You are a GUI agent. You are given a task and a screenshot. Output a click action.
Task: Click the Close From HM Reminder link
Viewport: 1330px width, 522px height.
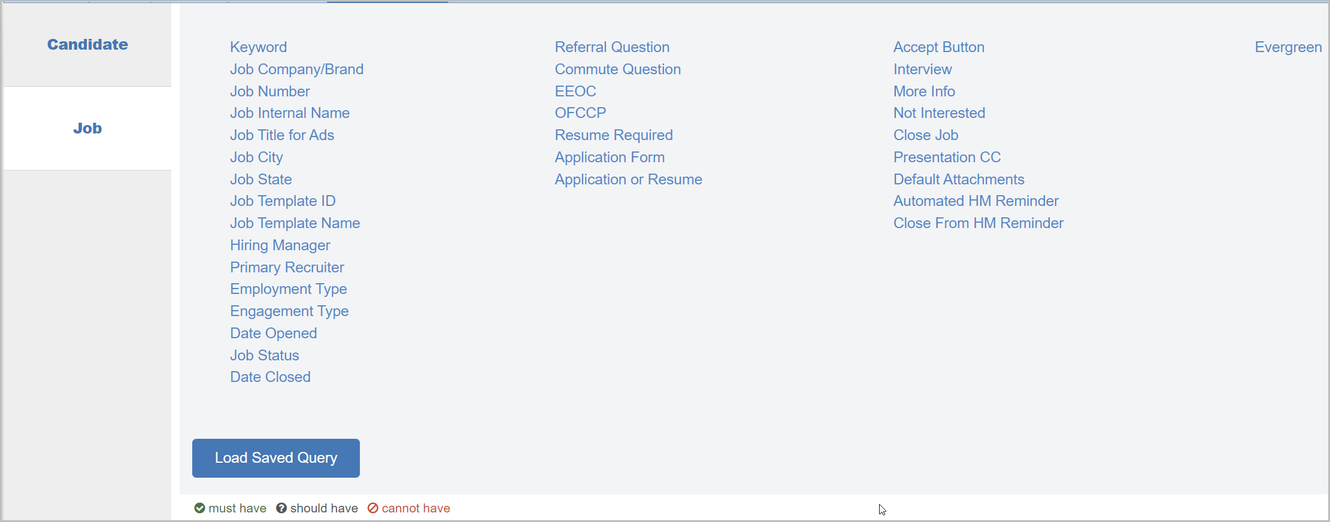click(x=978, y=223)
